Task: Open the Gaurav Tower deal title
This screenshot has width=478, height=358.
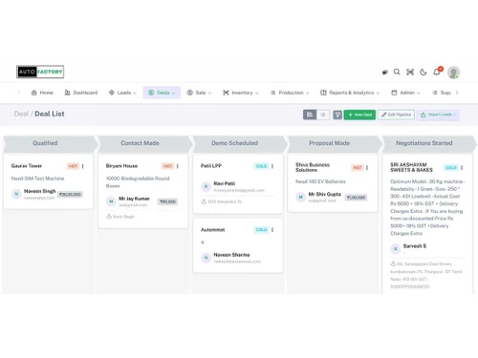Action: (x=27, y=166)
